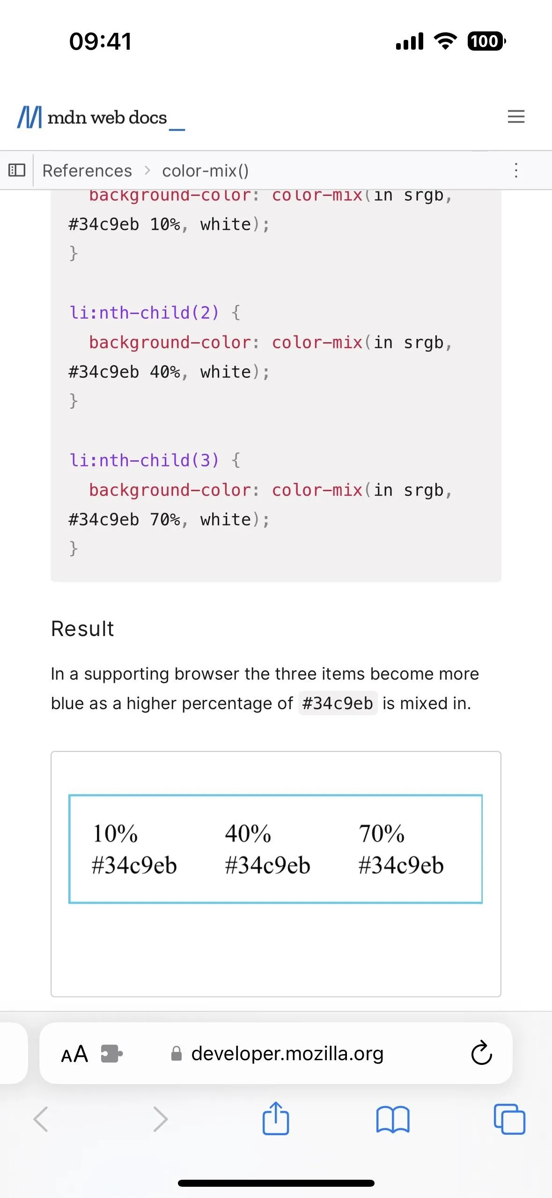Select the color-mix() breadcrumb
This screenshot has height=1198, width=552.
click(x=206, y=171)
